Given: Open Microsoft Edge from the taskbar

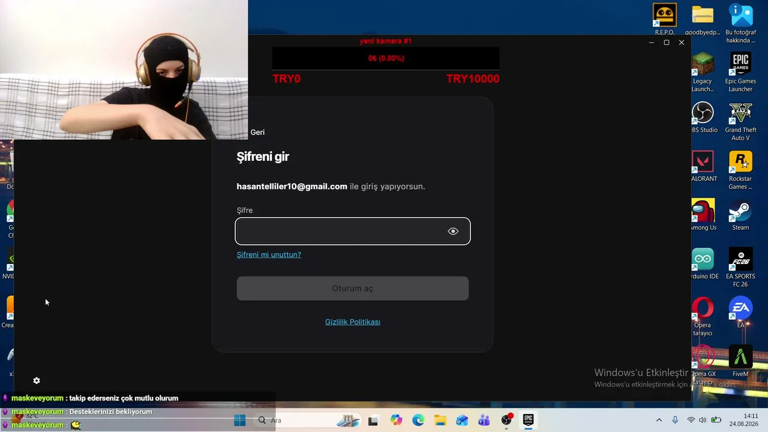Looking at the screenshot, I should pyautogui.click(x=418, y=420).
